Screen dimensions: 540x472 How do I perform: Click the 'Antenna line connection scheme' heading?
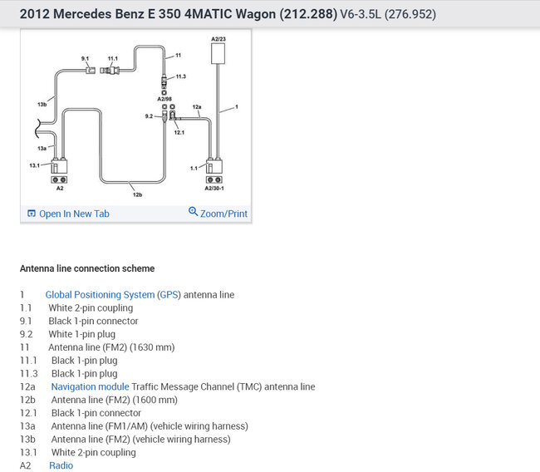point(87,268)
